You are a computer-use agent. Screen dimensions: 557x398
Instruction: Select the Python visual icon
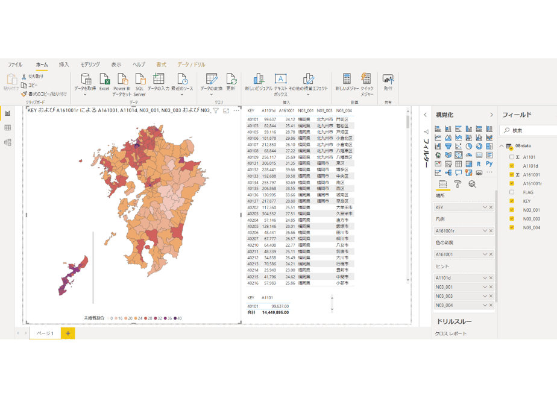pyautogui.click(x=489, y=164)
